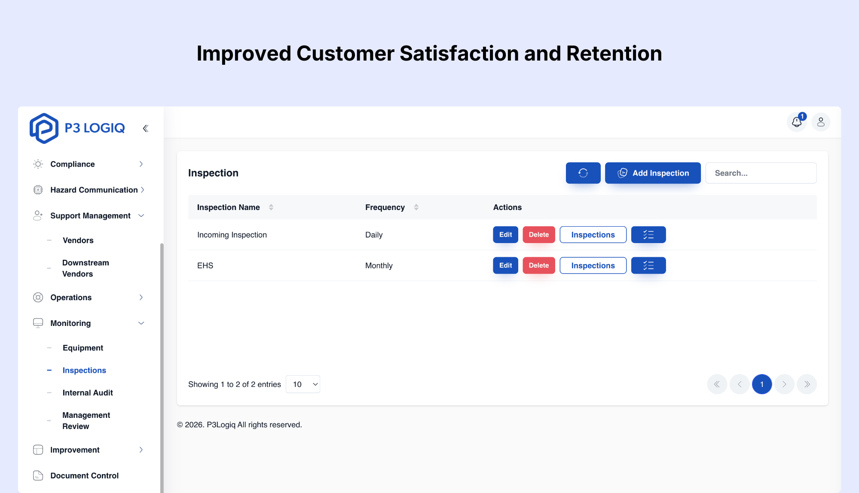The width and height of the screenshot is (859, 493).
Task: Go to next page of results
Action: pyautogui.click(x=784, y=384)
